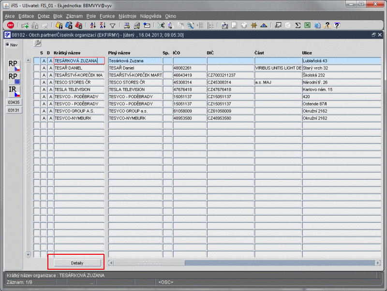The width and height of the screenshot is (387, 291).
Task: Open the Dotaz menu
Action: point(44,16)
